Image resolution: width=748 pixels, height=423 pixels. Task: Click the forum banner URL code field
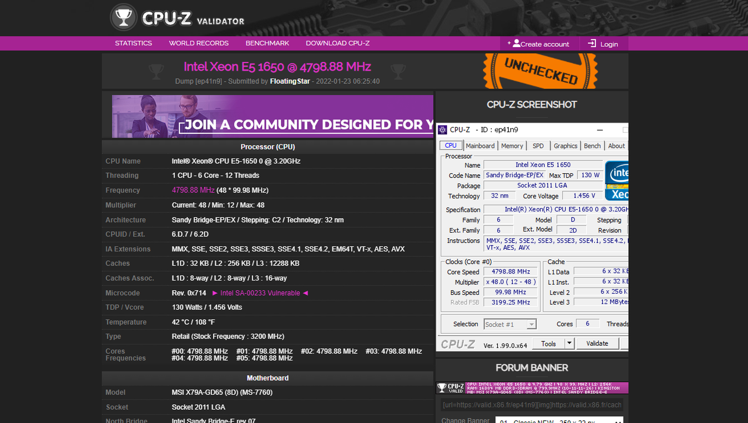coord(532,405)
